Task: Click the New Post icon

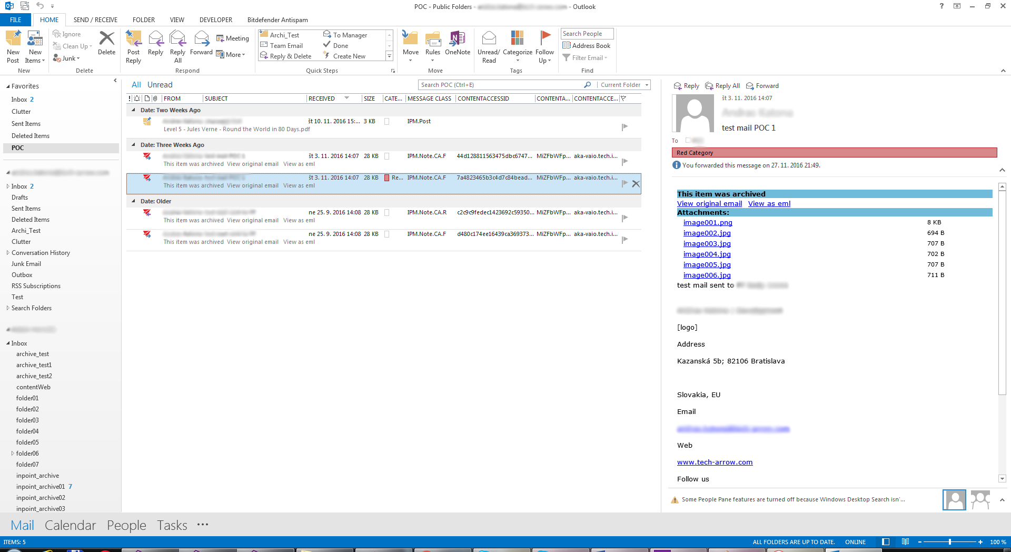Action: coord(13,39)
